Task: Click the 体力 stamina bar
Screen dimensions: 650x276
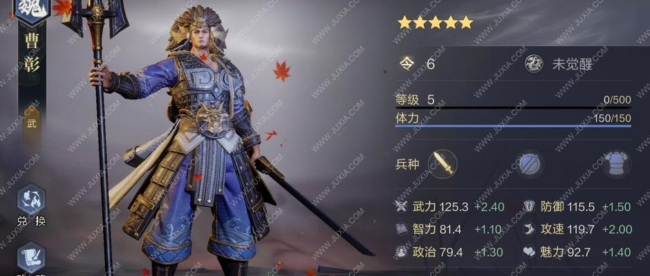Action: (513, 126)
